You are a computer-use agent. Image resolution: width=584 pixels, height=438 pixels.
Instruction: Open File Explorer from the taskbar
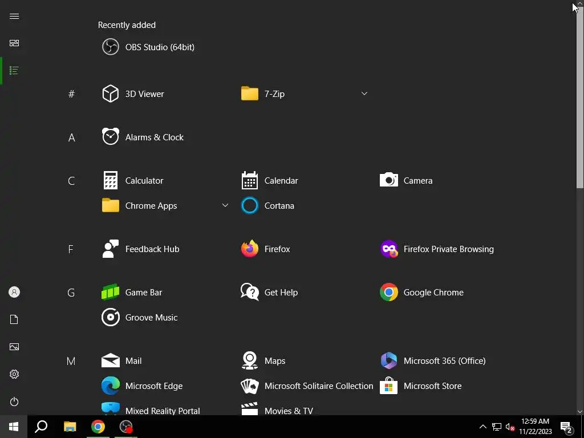click(70, 427)
